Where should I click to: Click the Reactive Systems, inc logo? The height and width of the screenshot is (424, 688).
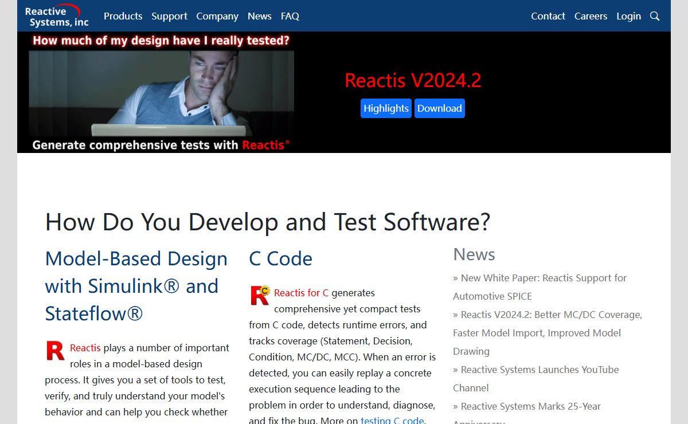(57, 16)
